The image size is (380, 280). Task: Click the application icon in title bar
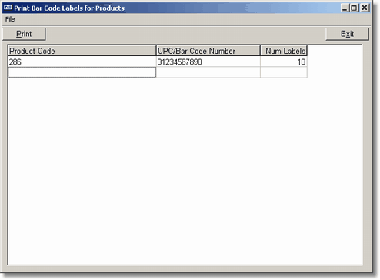click(8, 8)
